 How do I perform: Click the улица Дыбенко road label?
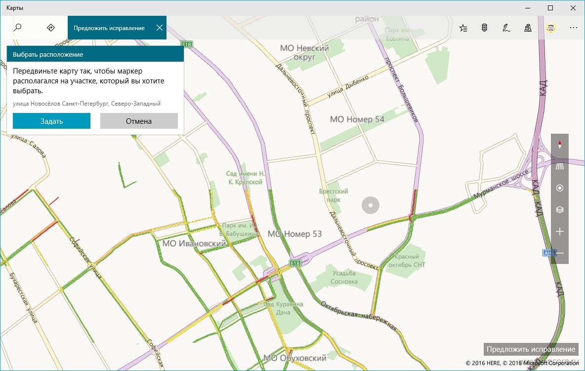coord(348,86)
